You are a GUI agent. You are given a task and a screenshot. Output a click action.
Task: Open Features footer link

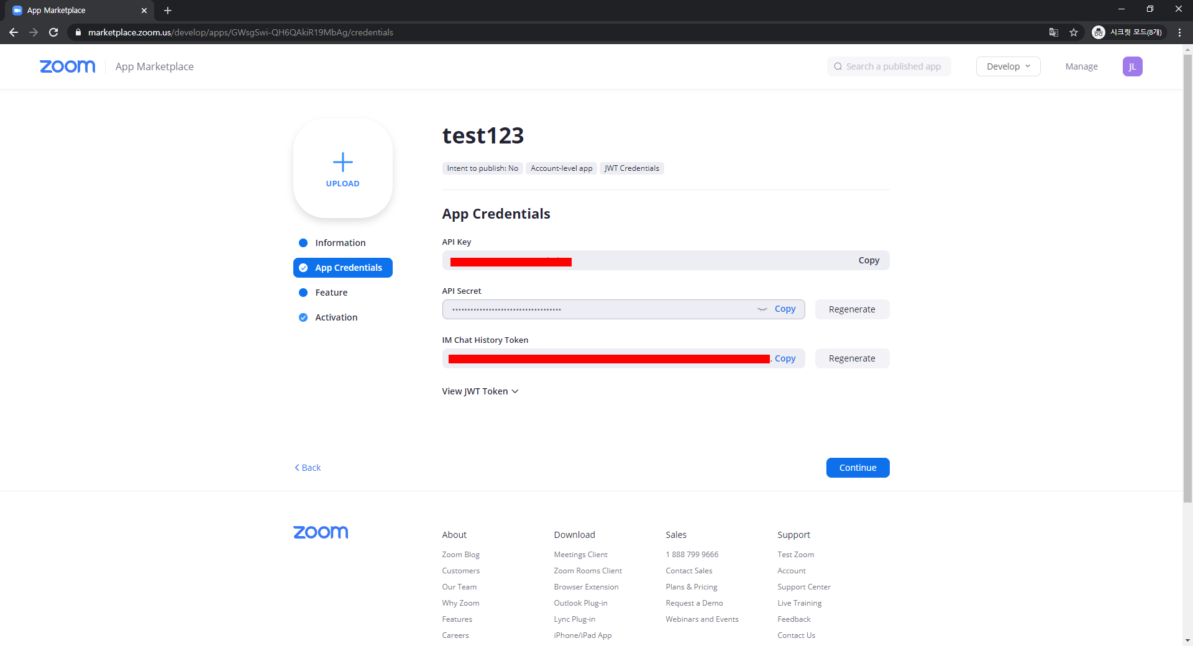(x=457, y=619)
